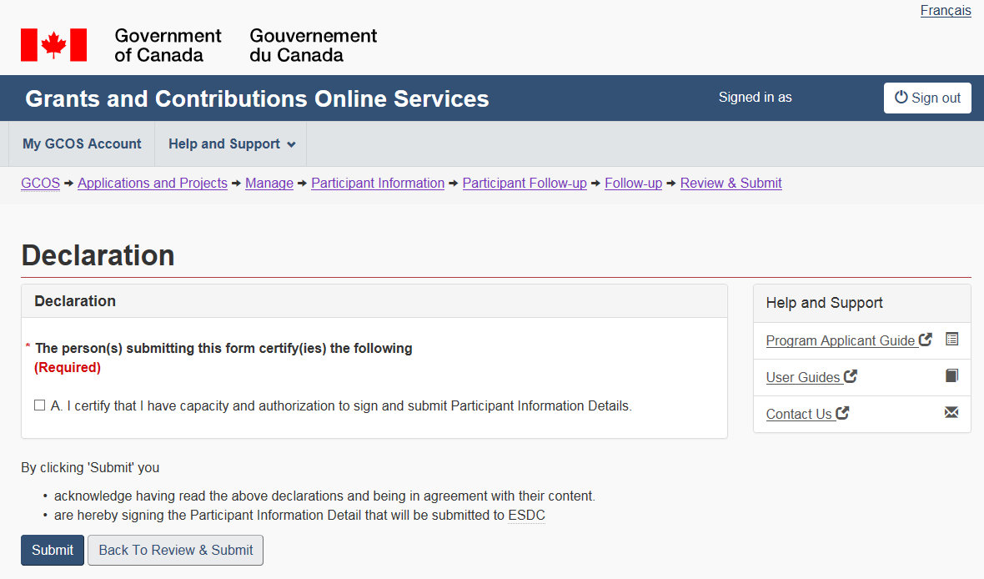Click the power icon in Sign out
The image size is (984, 579).
click(901, 98)
